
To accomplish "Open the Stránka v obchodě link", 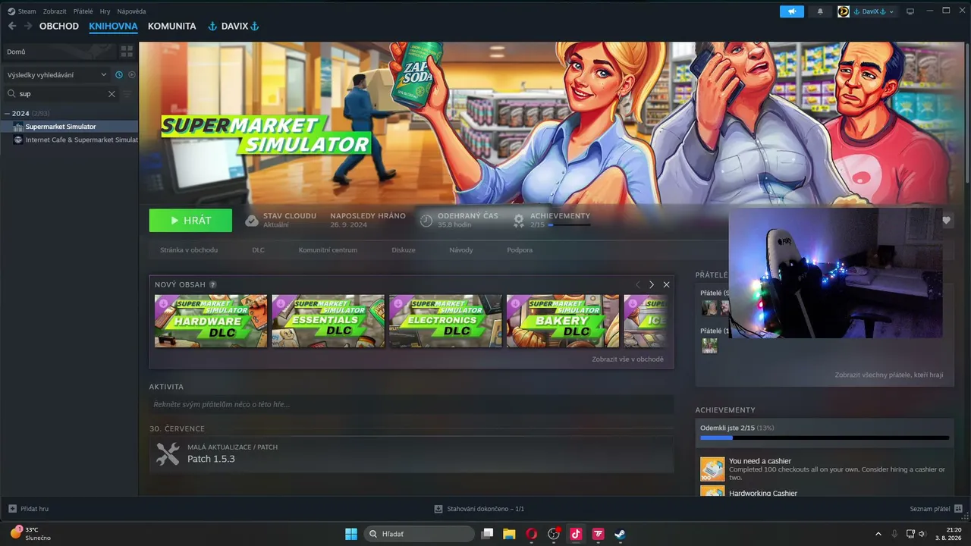I will (189, 250).
